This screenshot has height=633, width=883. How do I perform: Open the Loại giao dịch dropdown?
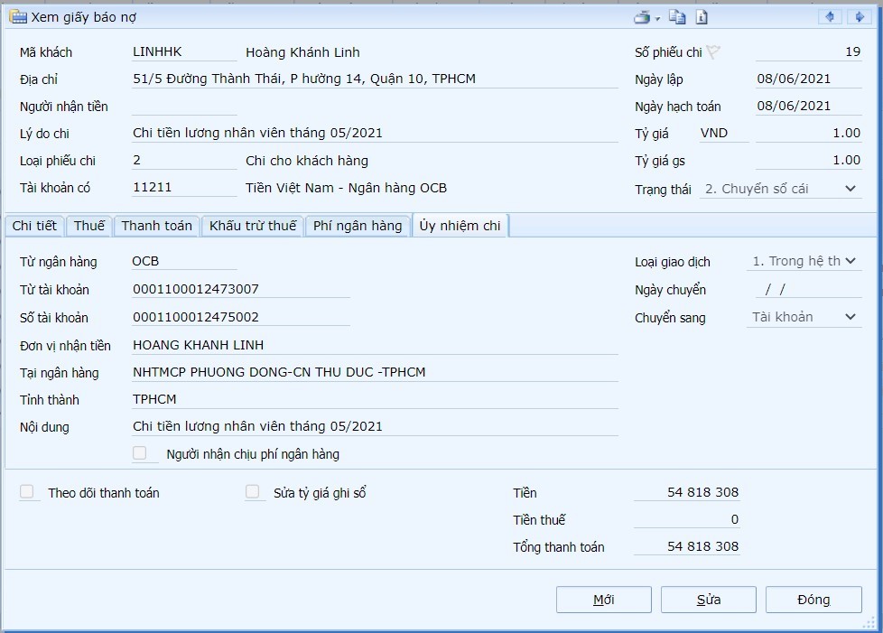click(850, 261)
